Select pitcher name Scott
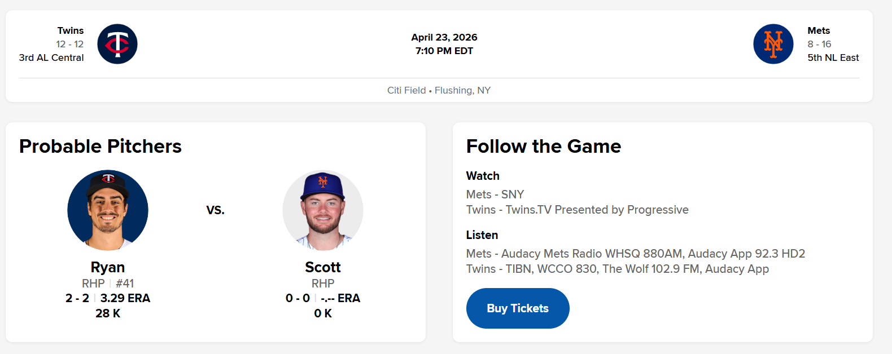The width and height of the screenshot is (892, 354). coord(323,267)
